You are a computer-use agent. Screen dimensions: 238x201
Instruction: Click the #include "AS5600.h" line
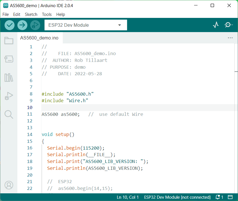coord(68,94)
